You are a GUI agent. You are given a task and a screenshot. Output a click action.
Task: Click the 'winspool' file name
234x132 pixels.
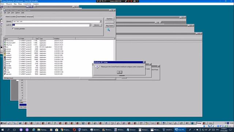coord(9,62)
